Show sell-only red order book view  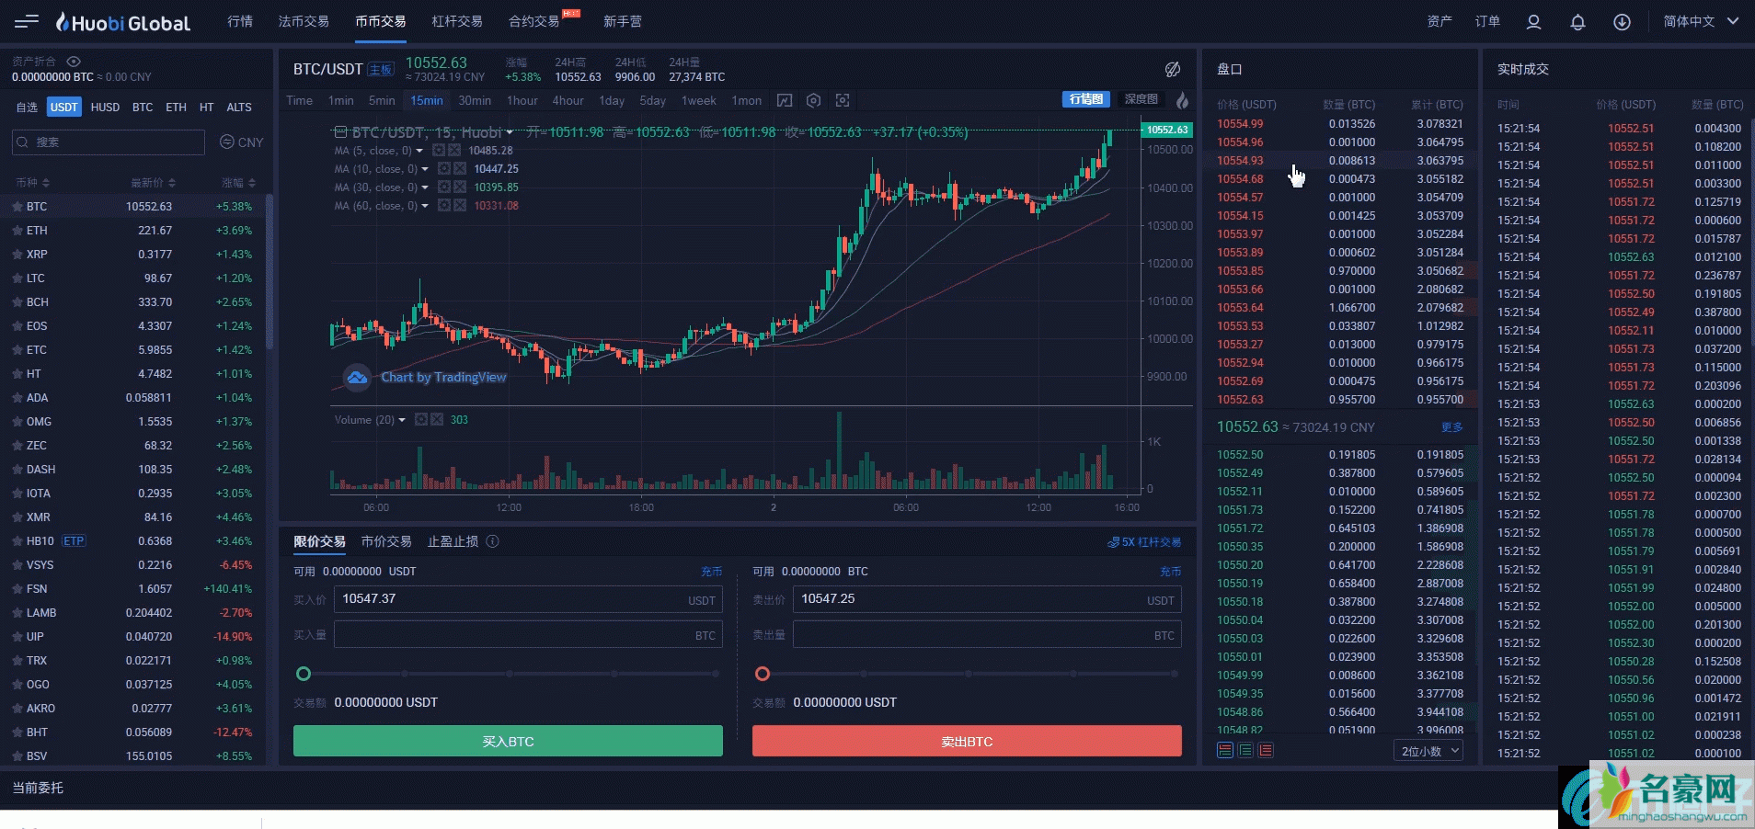tap(1266, 751)
